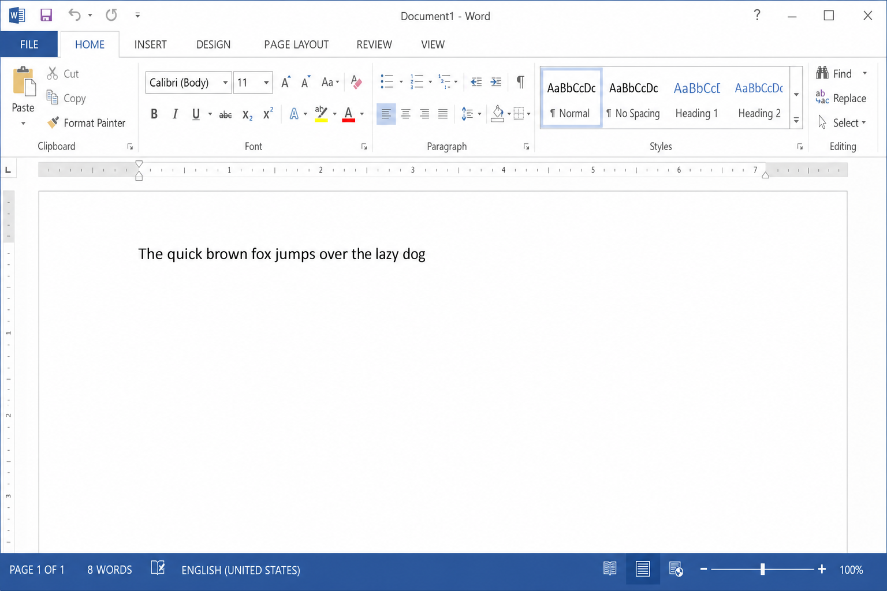The width and height of the screenshot is (887, 591).
Task: Open the highlight color dropdown arrow
Action: pyautogui.click(x=335, y=114)
